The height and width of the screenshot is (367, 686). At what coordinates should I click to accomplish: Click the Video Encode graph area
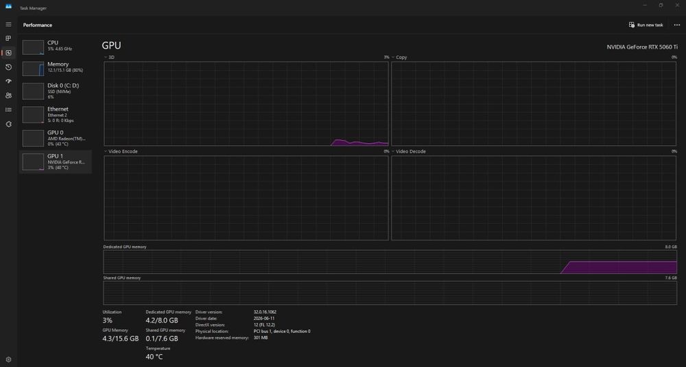click(x=246, y=198)
